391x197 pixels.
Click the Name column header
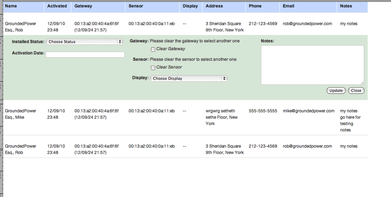tap(11, 6)
